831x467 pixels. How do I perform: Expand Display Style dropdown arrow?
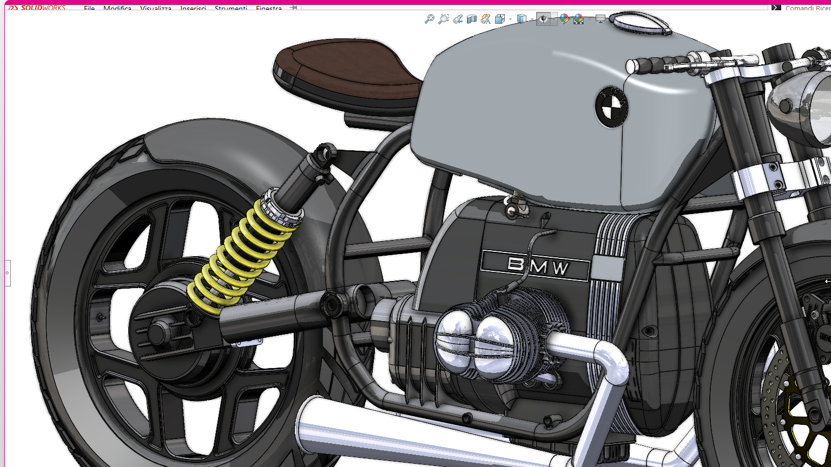point(532,19)
